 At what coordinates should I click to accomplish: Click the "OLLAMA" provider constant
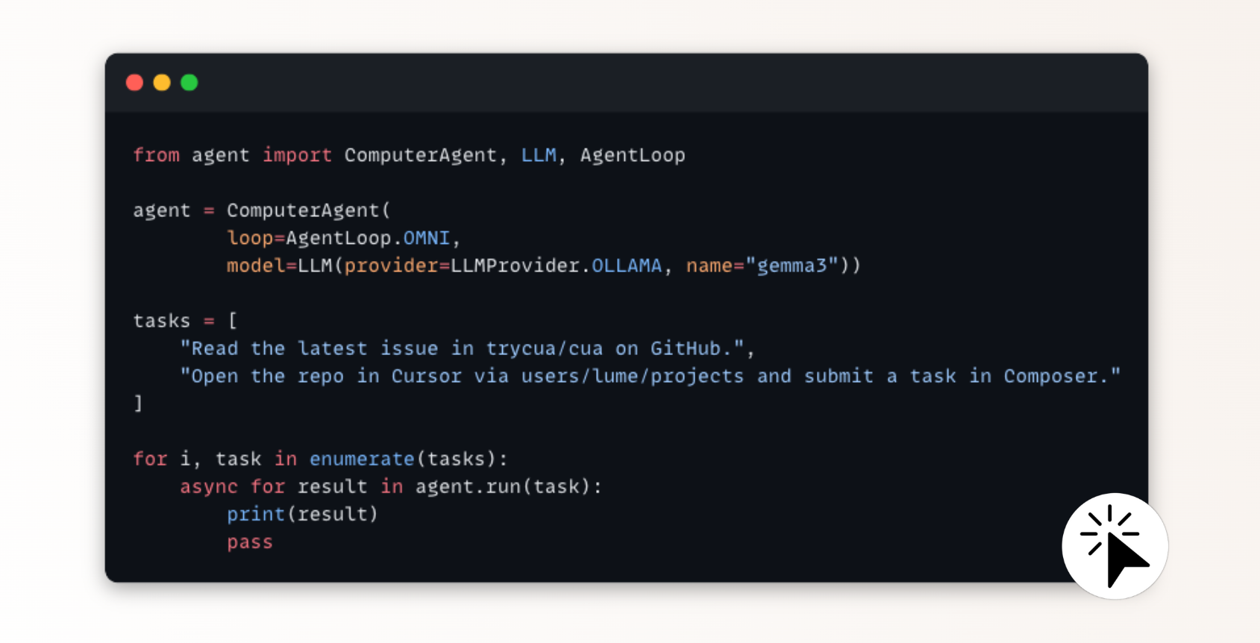tap(626, 266)
